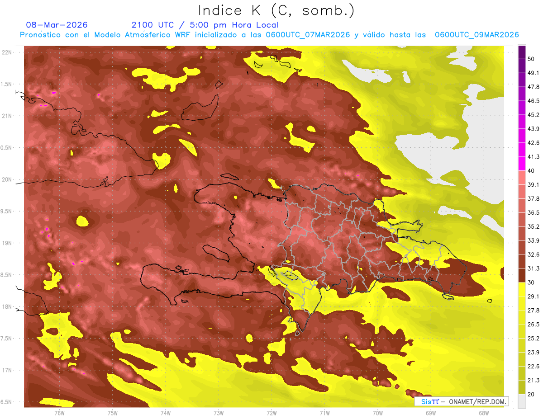The width and height of the screenshot is (543, 419).
Task: Click the valid-until time "0600UTC_09MAR2026"
Action: click(476, 35)
